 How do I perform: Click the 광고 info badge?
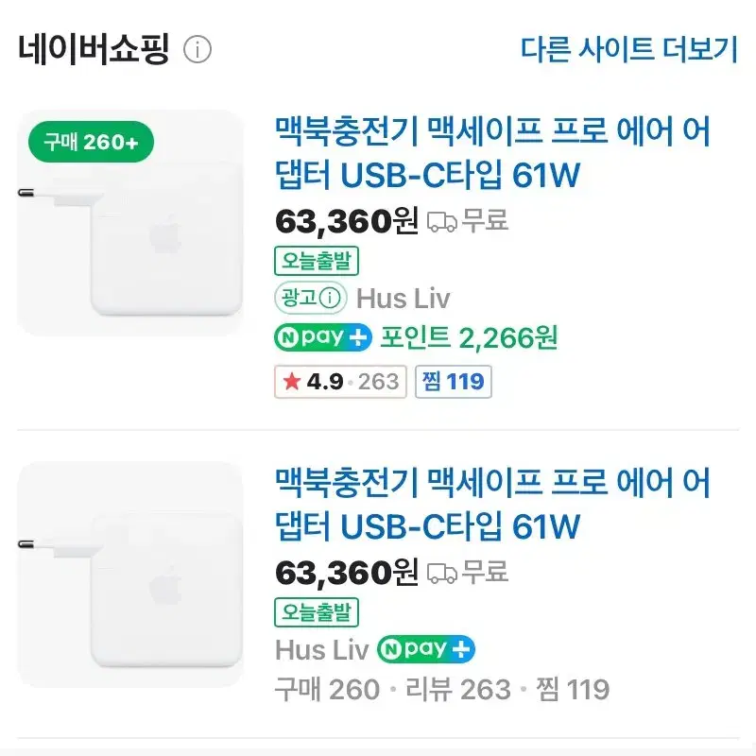pos(311,298)
